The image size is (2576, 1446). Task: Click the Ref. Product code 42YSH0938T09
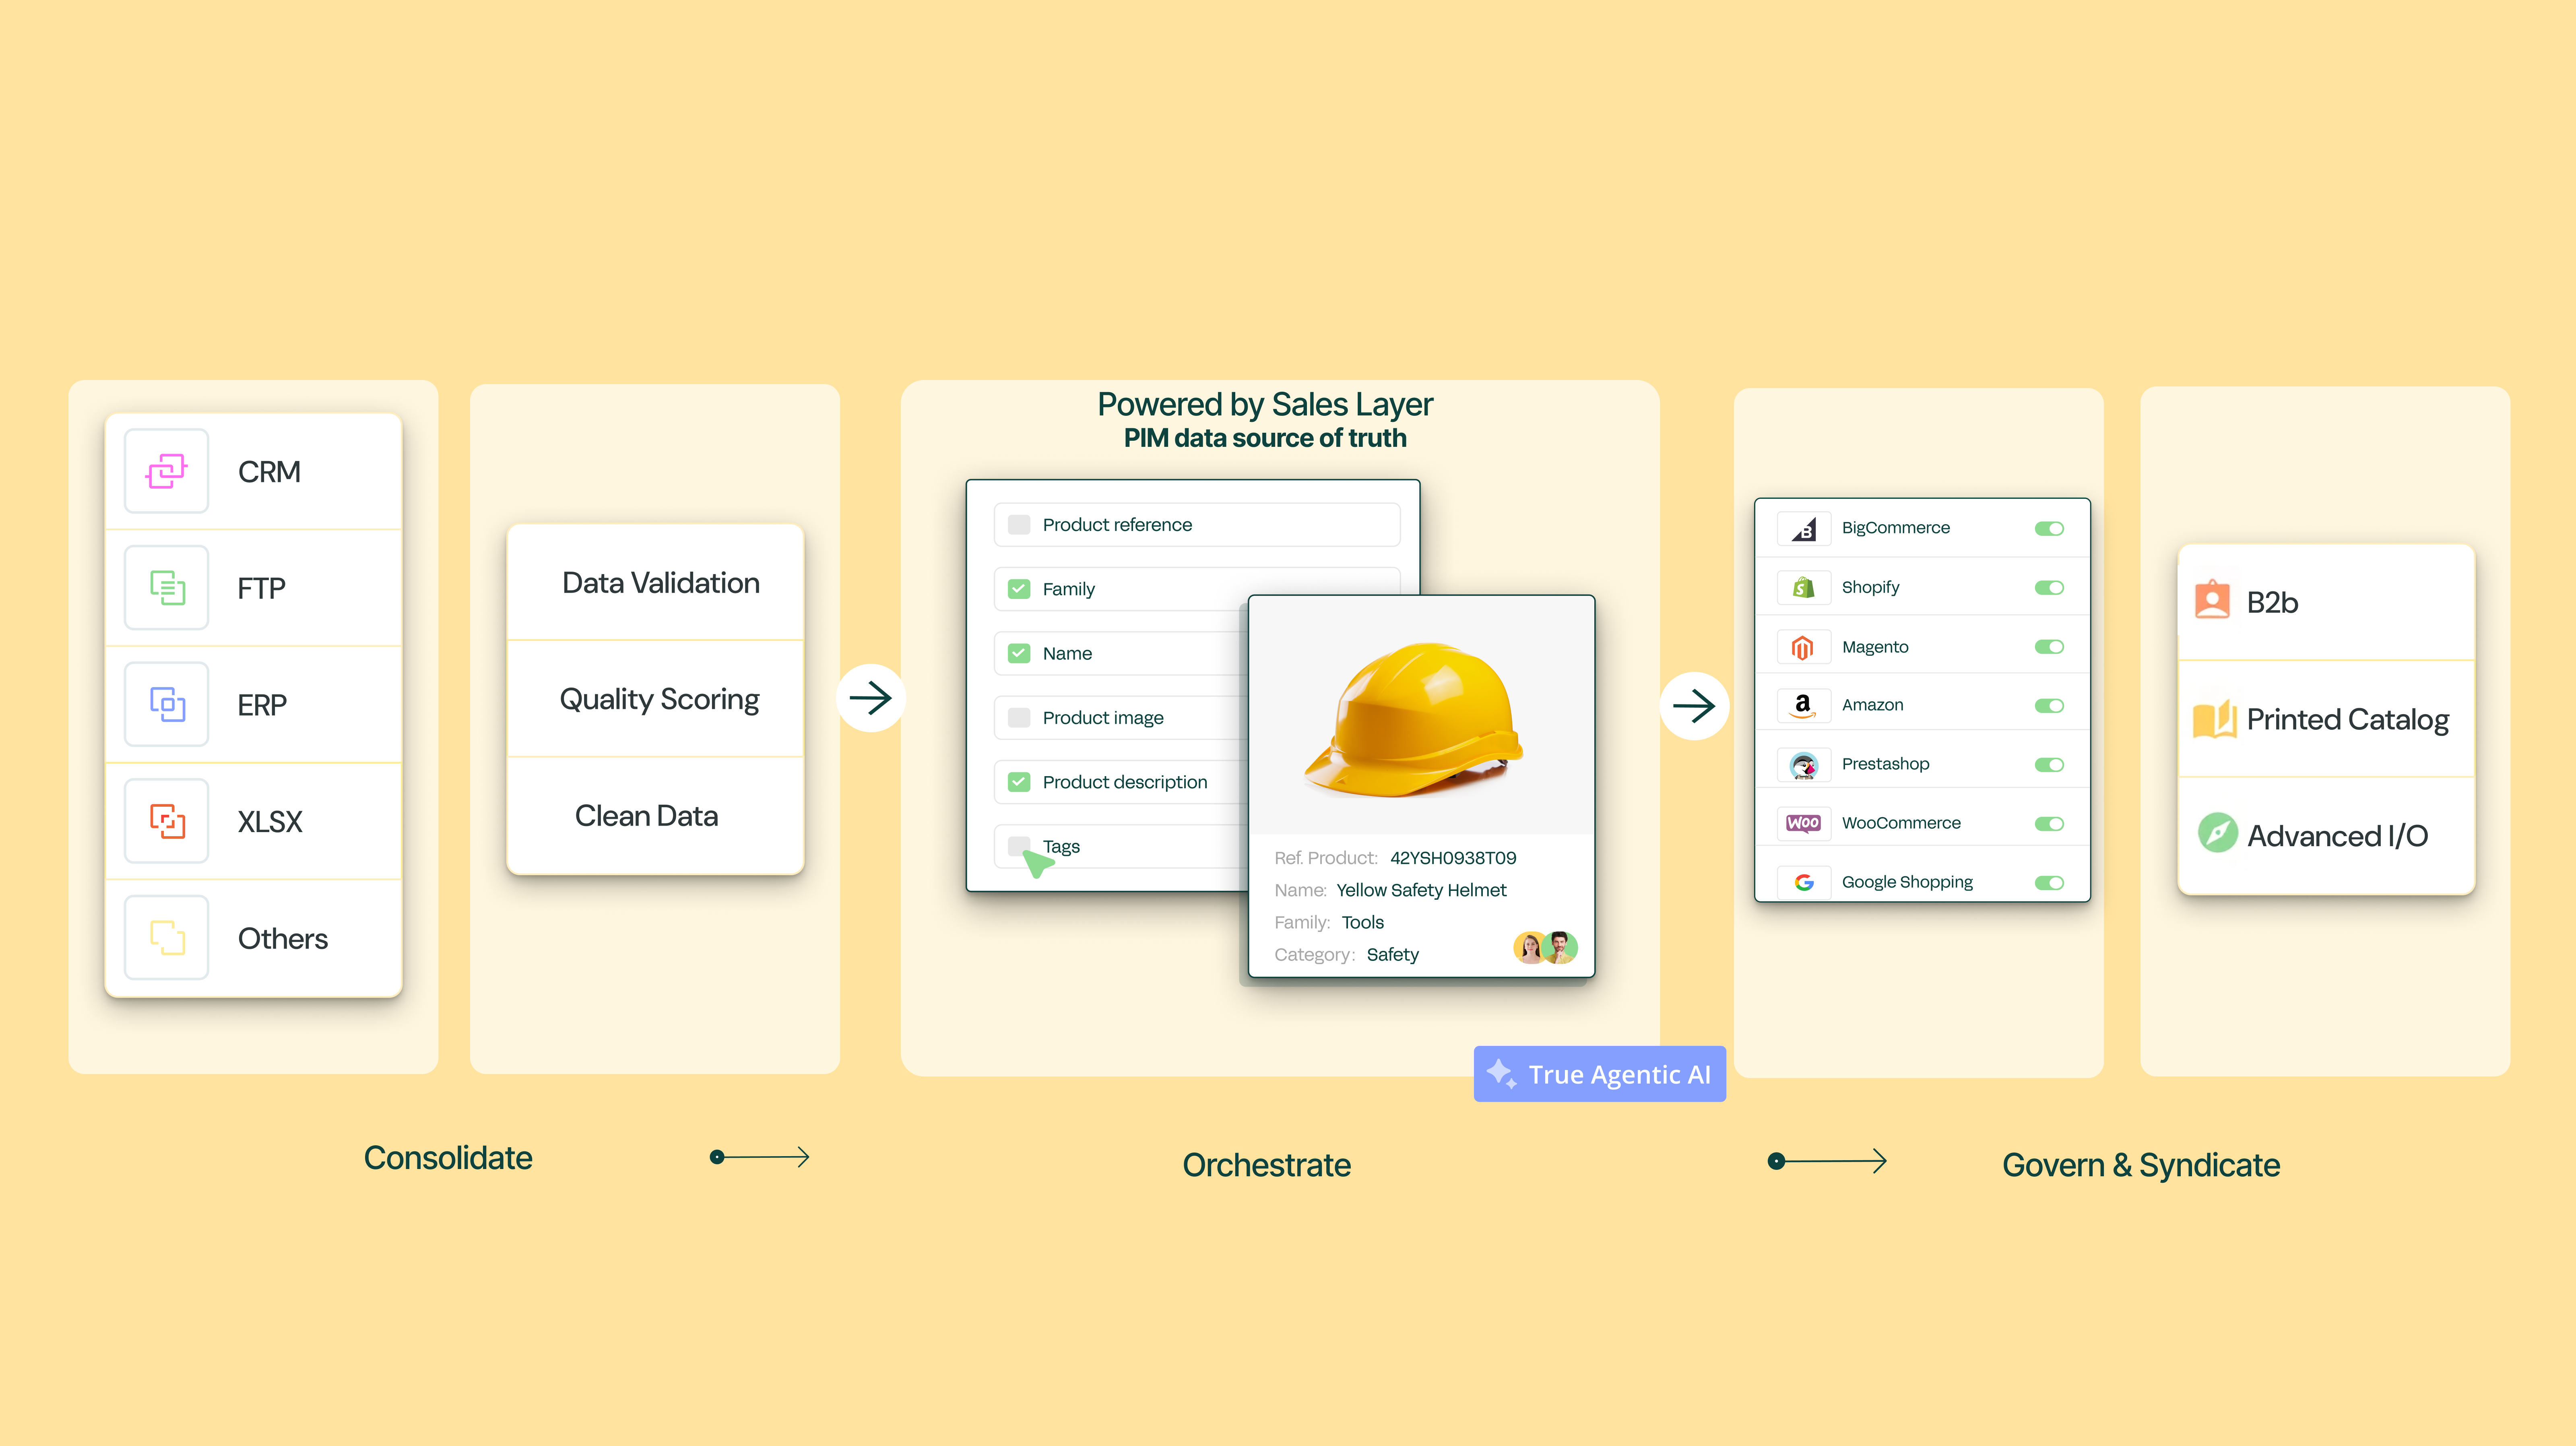1453,858
